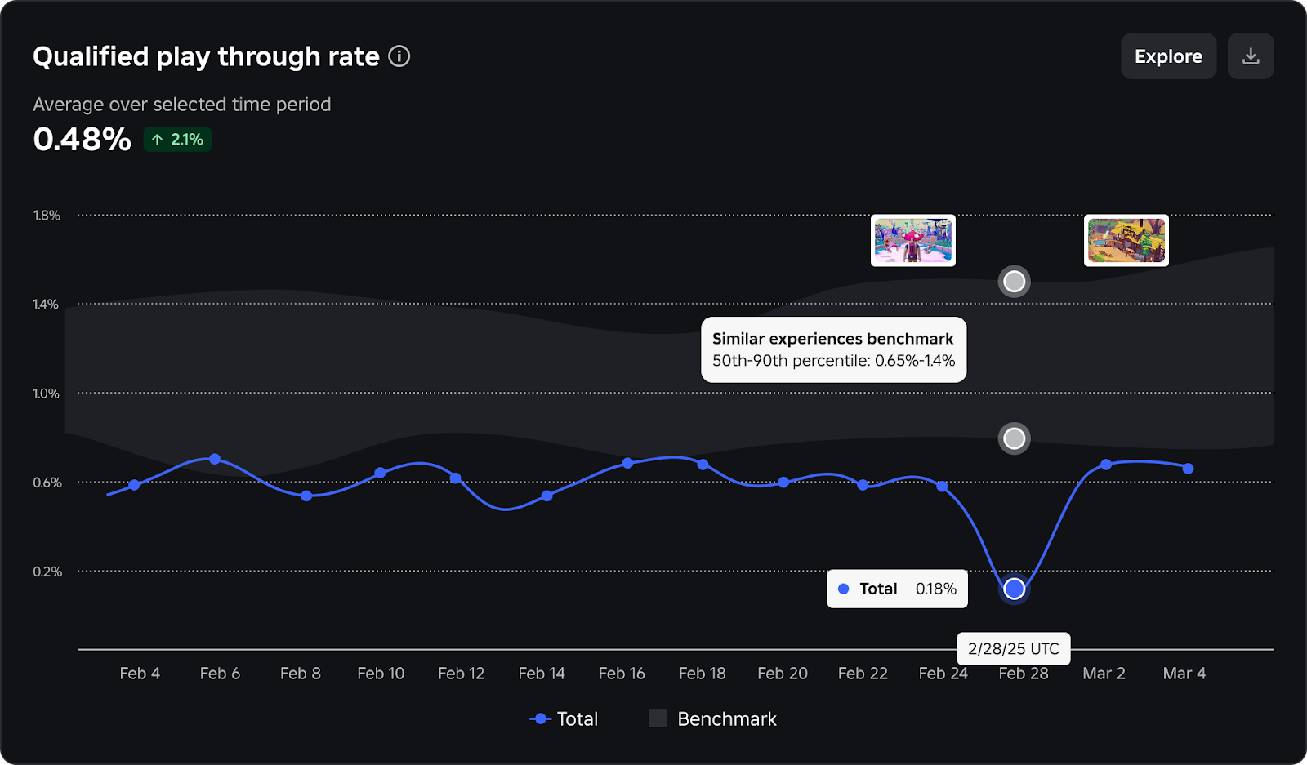Click the info icon beside Qualified play through rate
Viewport: 1307px width, 765px height.
pos(399,56)
